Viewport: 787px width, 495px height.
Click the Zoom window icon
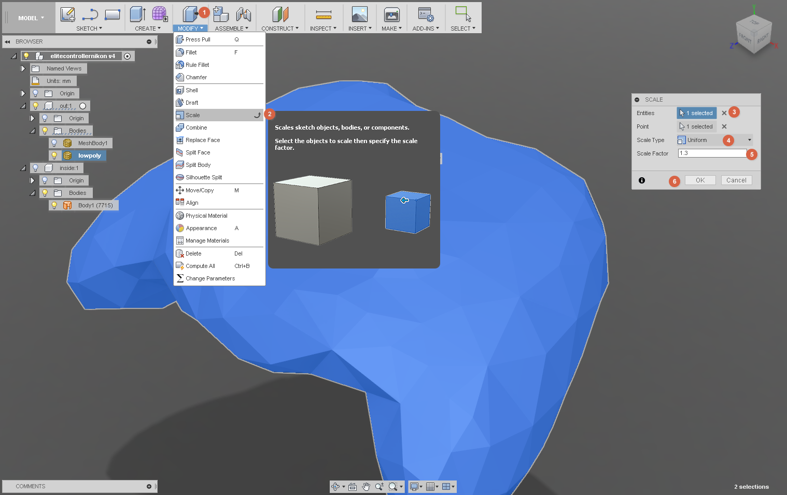pos(380,487)
